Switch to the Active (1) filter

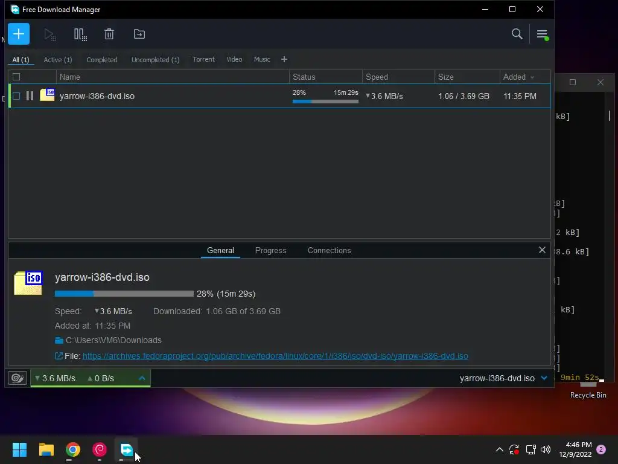[57, 60]
